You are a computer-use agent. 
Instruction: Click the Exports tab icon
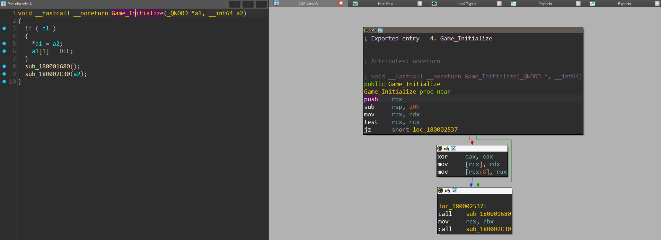(x=592, y=3)
